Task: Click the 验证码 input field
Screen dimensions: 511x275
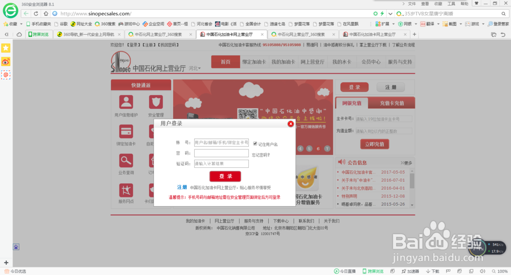Action: pyautogui.click(x=221, y=164)
